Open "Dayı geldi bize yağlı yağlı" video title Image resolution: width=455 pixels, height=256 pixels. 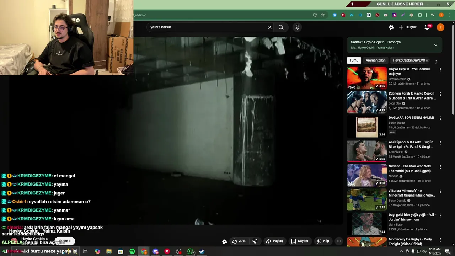tap(412, 217)
